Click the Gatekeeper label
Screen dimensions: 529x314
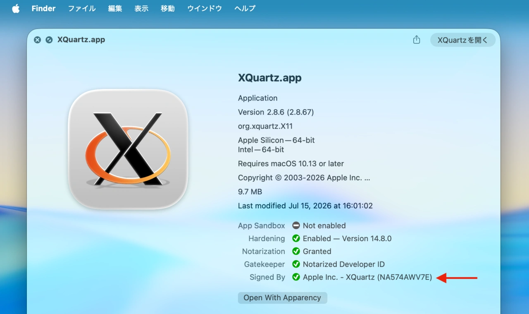click(264, 264)
